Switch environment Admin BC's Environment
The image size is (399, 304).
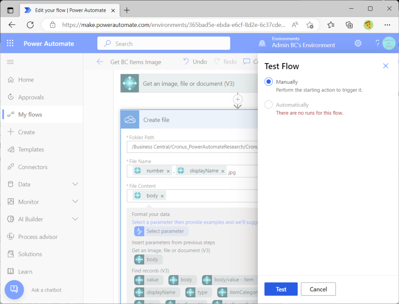click(x=303, y=42)
